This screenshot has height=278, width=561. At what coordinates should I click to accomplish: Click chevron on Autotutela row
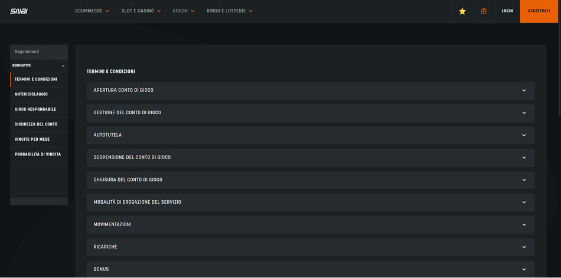click(524, 135)
